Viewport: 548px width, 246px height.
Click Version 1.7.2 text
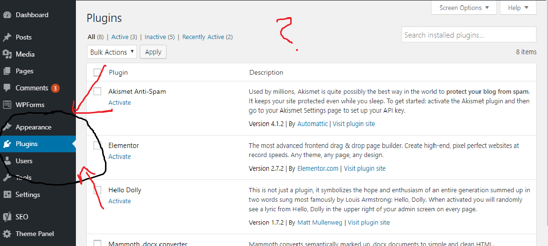point(267,222)
